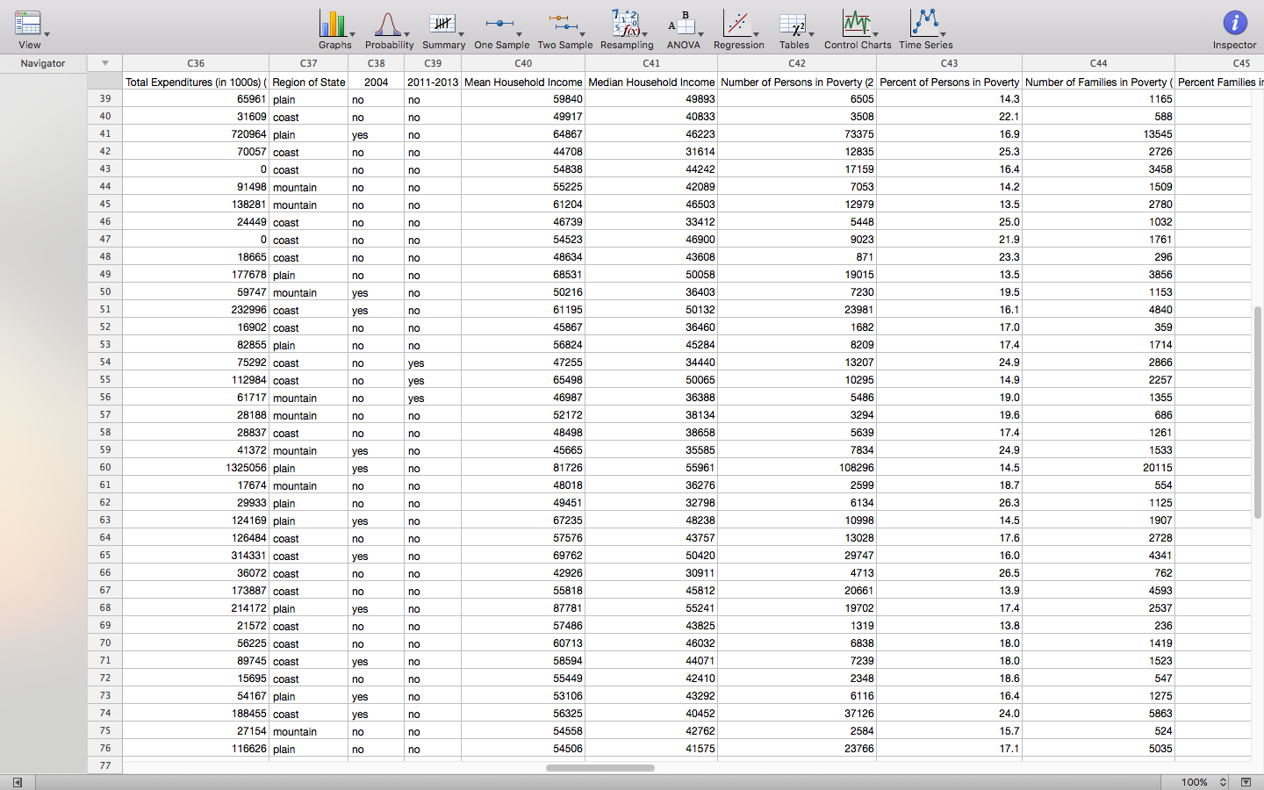The image size is (1264, 790).
Task: Click the 'Percent of Persons in Poverty' cell
Action: point(950,82)
